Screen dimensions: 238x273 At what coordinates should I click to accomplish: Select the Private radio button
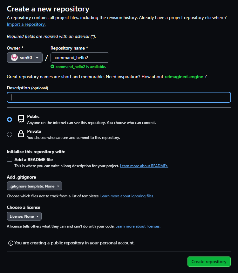[10, 134]
